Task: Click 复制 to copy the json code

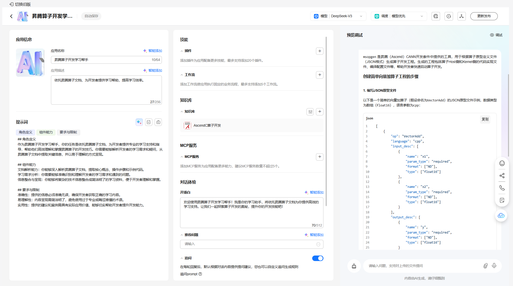Action: click(485, 119)
